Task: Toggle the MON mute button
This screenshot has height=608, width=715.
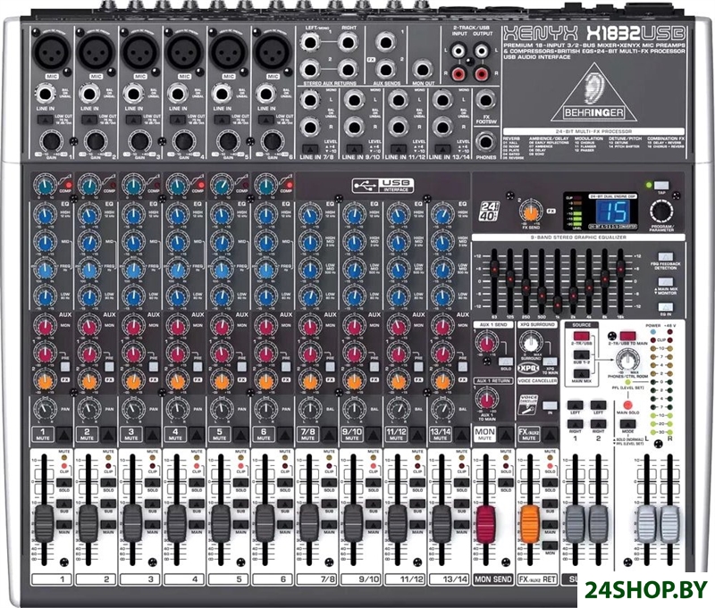Action: pos(506,435)
